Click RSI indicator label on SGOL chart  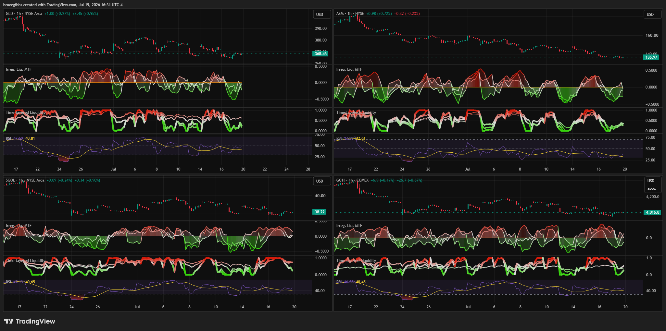(8, 282)
